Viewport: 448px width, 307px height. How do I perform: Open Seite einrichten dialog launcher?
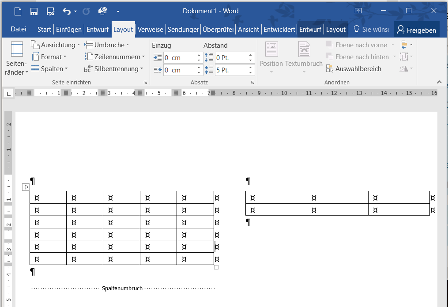pyautogui.click(x=145, y=82)
